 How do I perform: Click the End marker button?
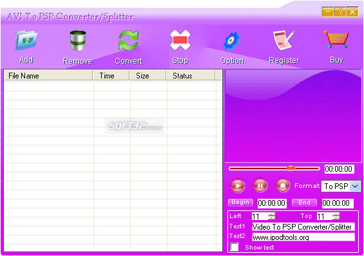pyautogui.click(x=304, y=203)
